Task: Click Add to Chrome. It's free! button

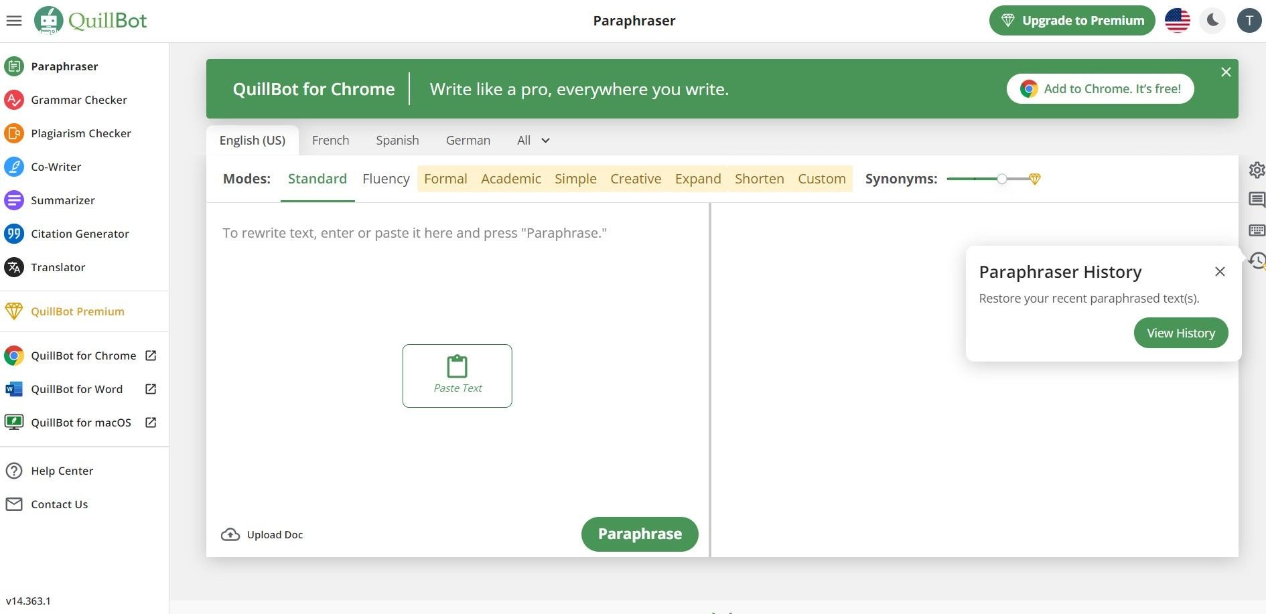Action: tap(1101, 89)
